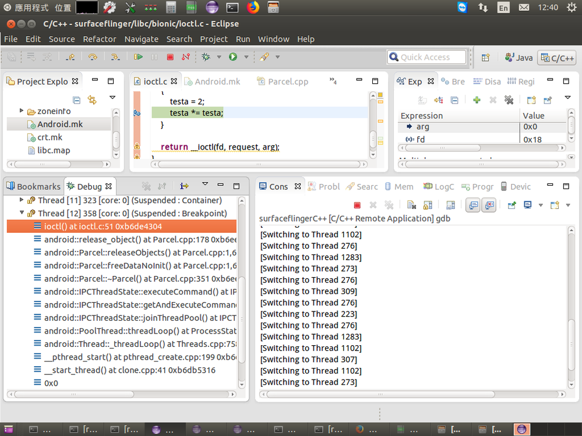The image size is (582, 436).
Task: Collapse Thread [12] 358 in Debug view
Action: [22, 213]
